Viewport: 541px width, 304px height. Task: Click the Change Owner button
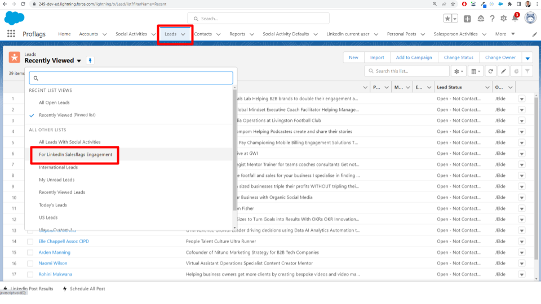pos(500,57)
